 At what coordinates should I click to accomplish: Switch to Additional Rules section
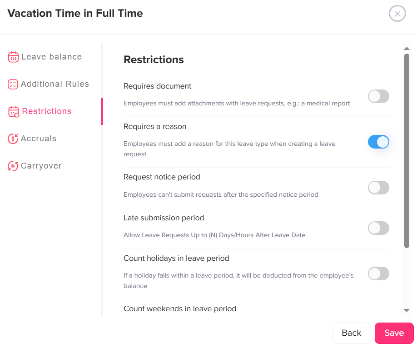click(55, 84)
